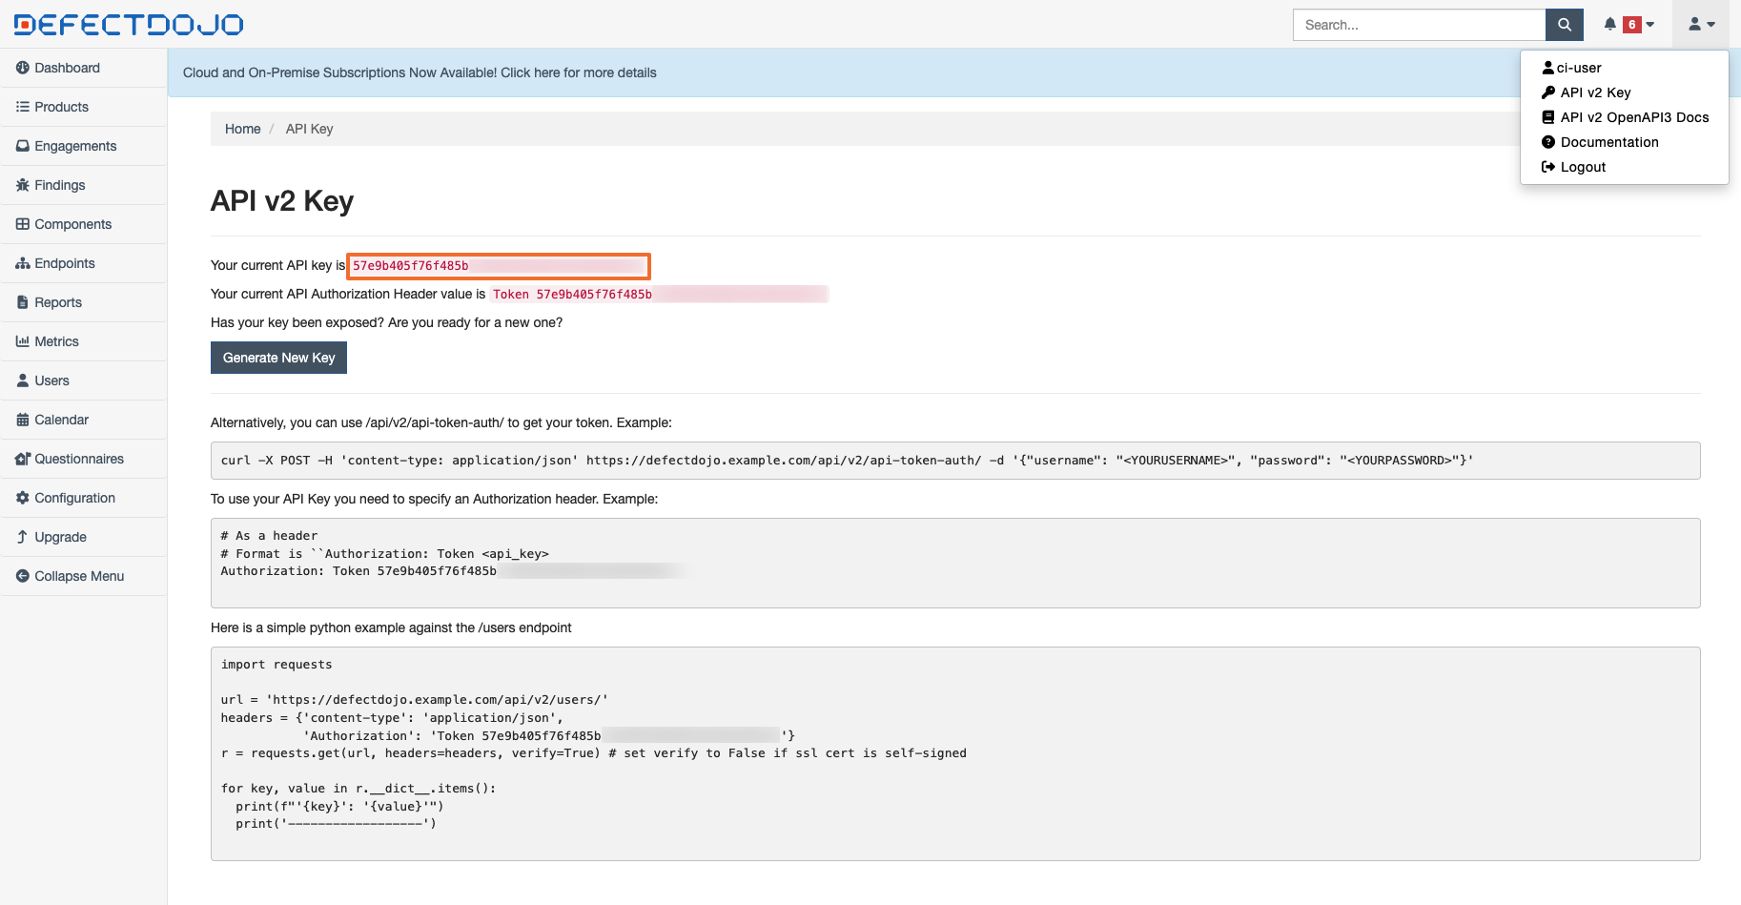Click the search magnifier button

[x=1564, y=24]
